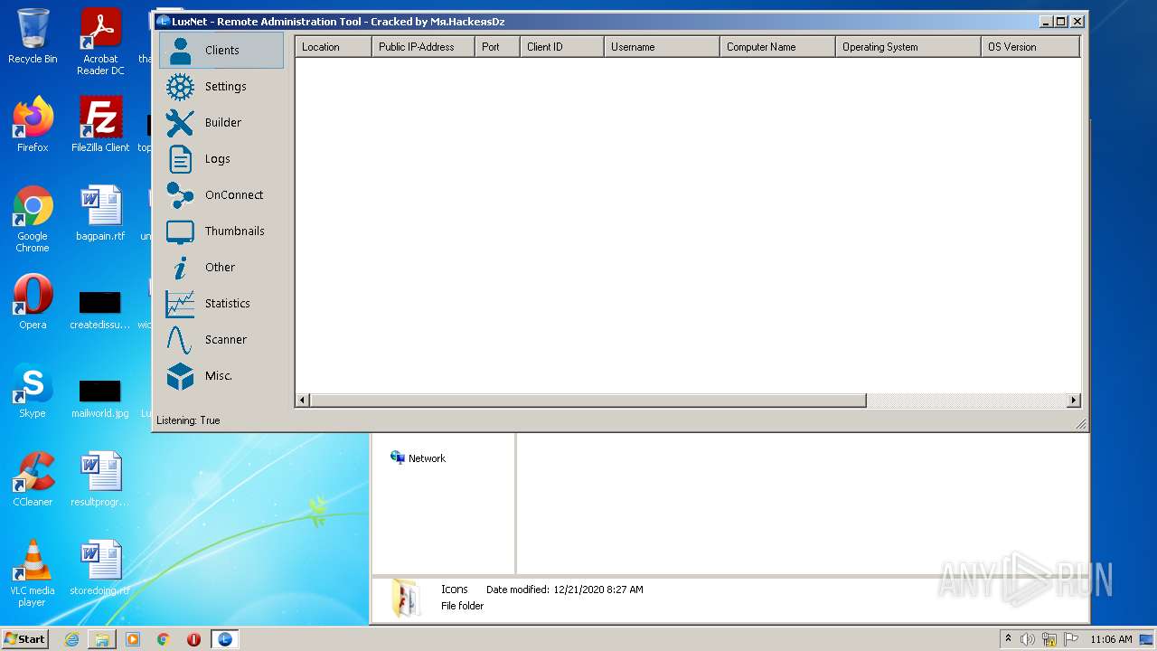Open the Google Chrome desktop shortcut
The height and width of the screenshot is (651, 1157).
point(33,220)
